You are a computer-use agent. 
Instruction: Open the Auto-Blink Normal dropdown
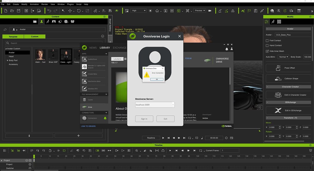tap(283, 57)
